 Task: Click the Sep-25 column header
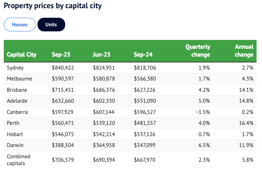click(x=61, y=55)
